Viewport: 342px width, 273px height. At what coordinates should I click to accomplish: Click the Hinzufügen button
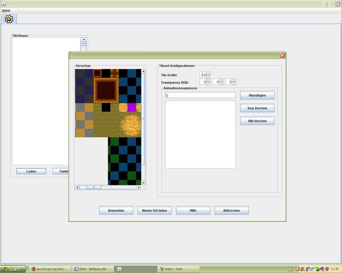point(257,95)
